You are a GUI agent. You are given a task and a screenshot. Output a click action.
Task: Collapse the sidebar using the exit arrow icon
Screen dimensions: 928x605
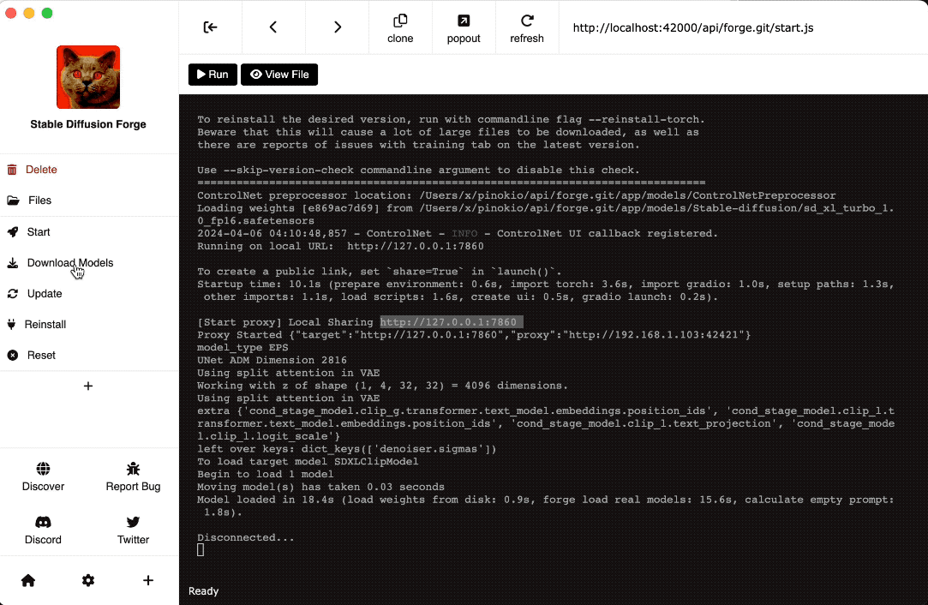(x=210, y=27)
